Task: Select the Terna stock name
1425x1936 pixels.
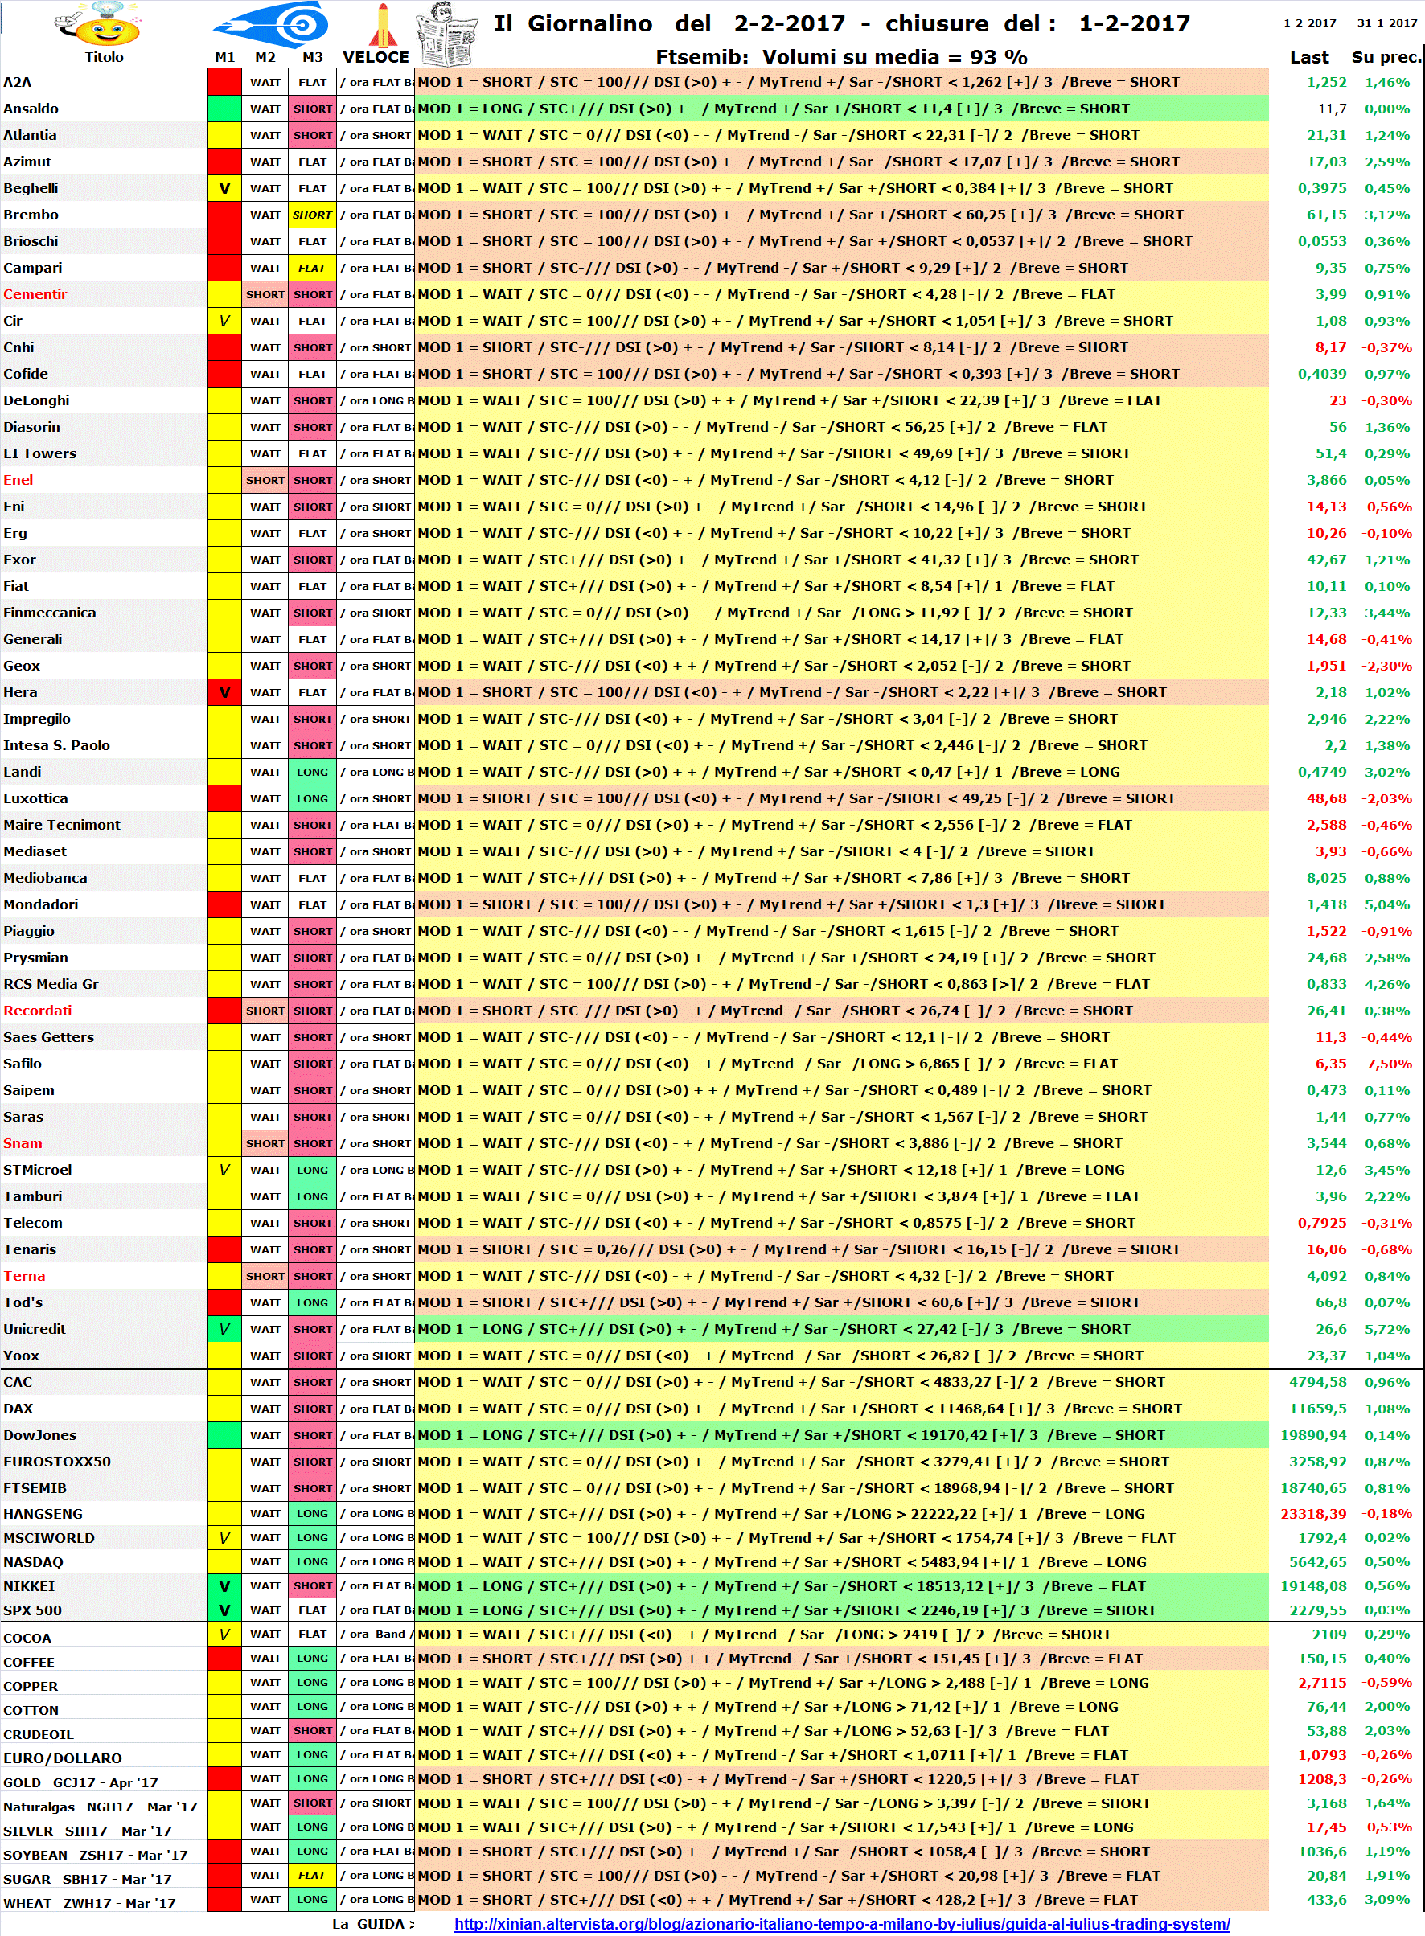Action: click(x=24, y=1276)
